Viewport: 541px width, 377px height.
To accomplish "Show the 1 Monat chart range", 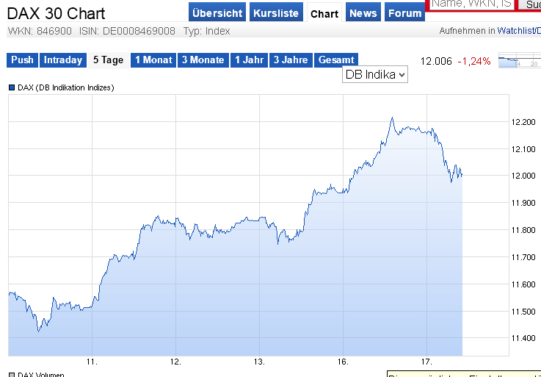I will (153, 60).
